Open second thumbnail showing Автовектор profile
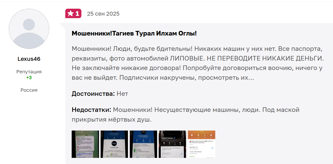Image resolution: width=333 pixels, height=164 pixels. point(114,144)
